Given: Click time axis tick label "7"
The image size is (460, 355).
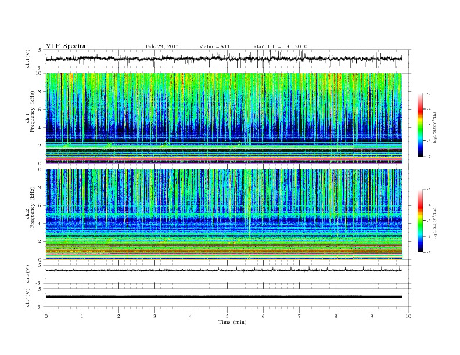Looking at the screenshot, I should click(x=300, y=316).
